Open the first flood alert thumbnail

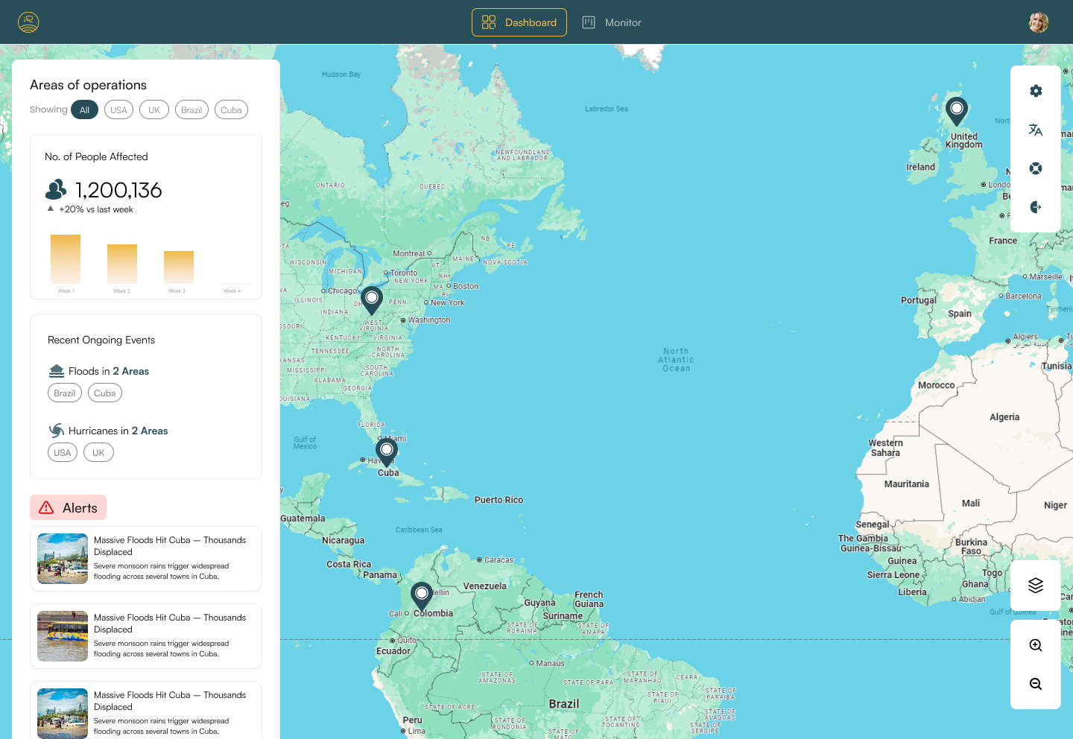click(x=63, y=559)
